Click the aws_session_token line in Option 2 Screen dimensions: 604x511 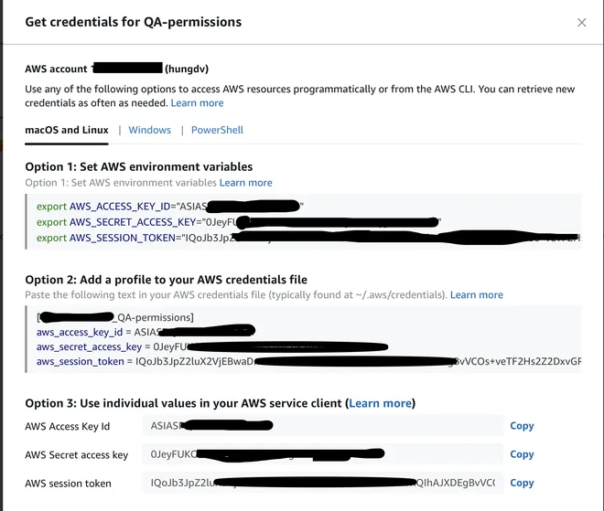(x=308, y=361)
